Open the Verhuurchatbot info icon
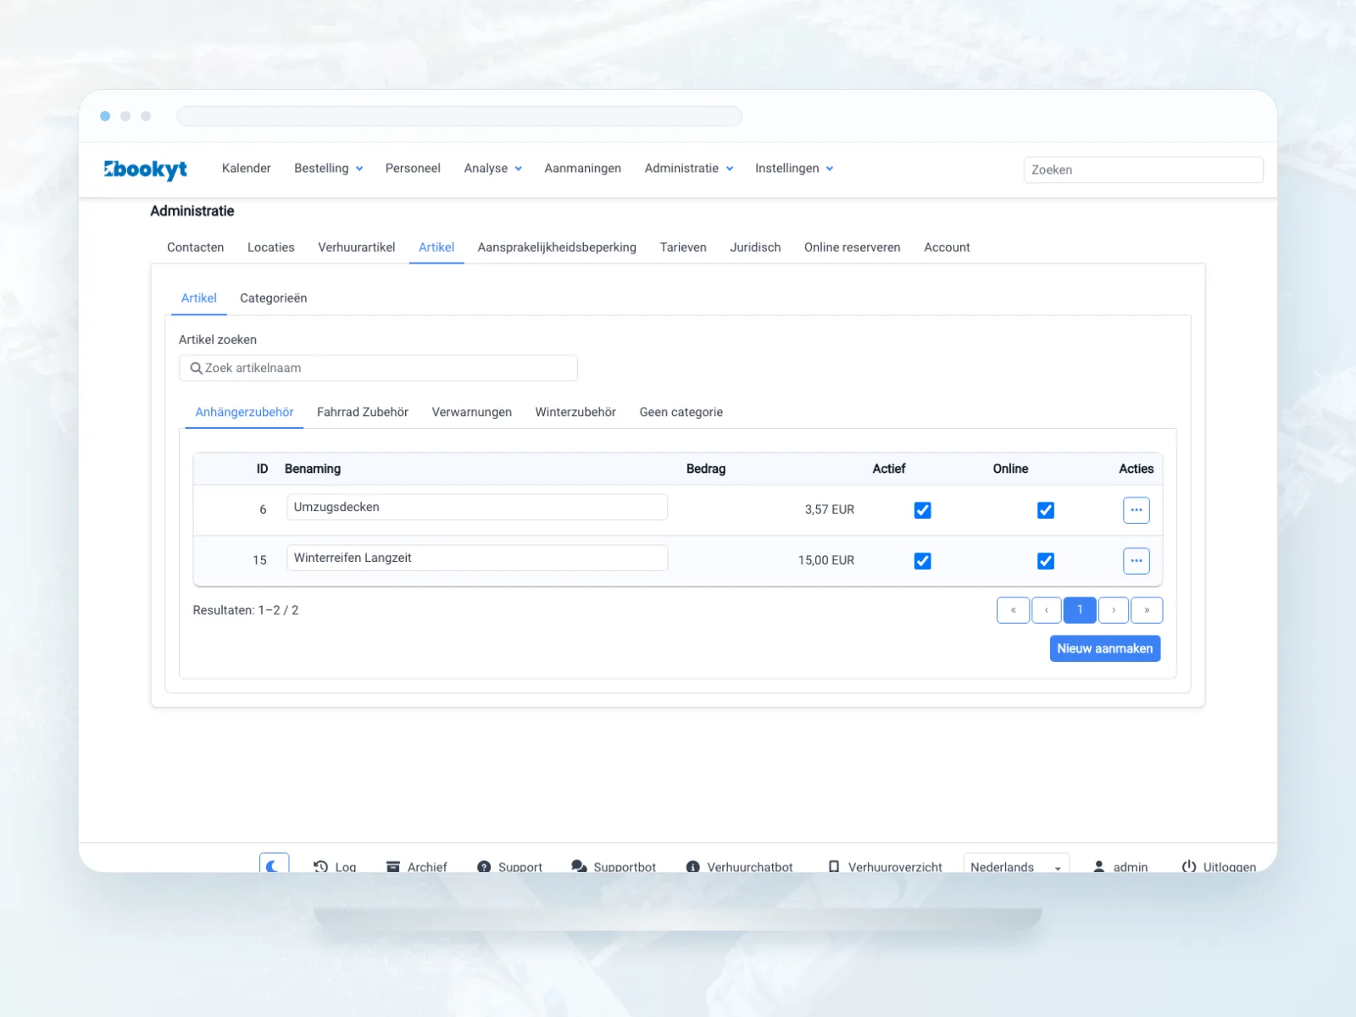 692,866
